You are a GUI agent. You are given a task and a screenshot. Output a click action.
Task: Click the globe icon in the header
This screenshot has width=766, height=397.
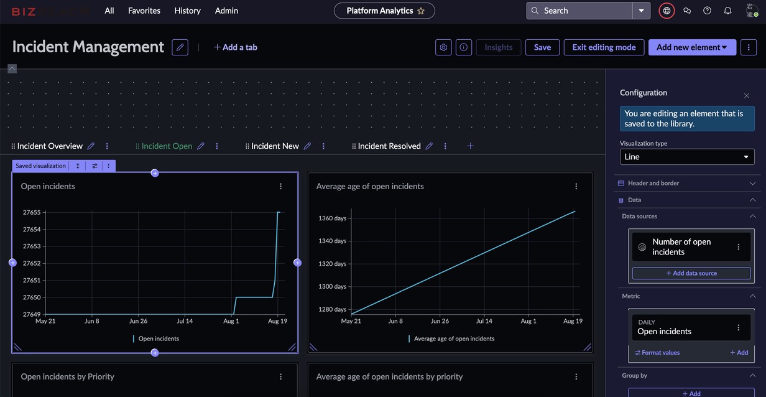pyautogui.click(x=667, y=11)
